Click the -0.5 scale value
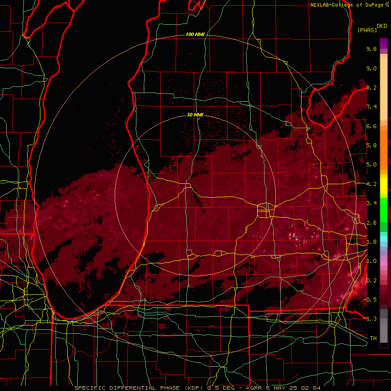This screenshot has width=391, height=391. [370, 299]
